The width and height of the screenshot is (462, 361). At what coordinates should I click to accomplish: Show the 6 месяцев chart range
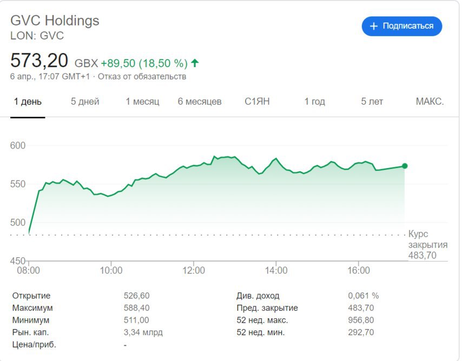click(x=200, y=102)
